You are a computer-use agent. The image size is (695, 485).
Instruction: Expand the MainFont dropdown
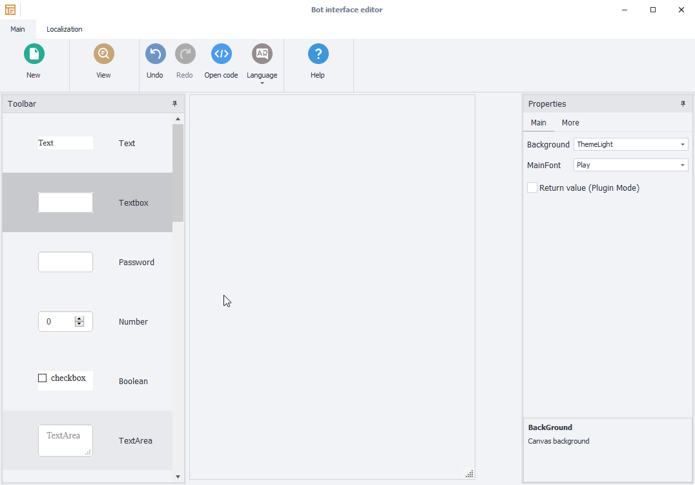pyautogui.click(x=683, y=166)
